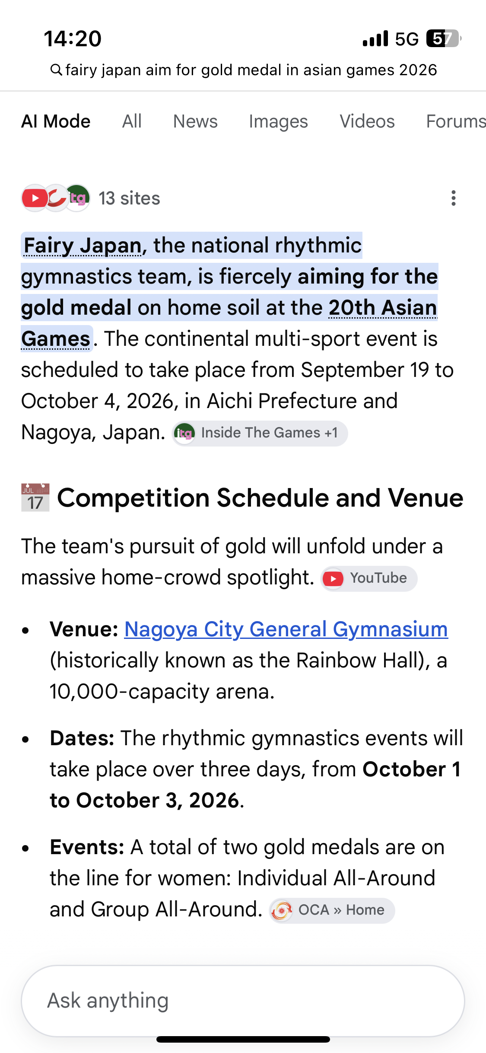Open the three-dot more options menu
486x1053 pixels.
(x=453, y=198)
